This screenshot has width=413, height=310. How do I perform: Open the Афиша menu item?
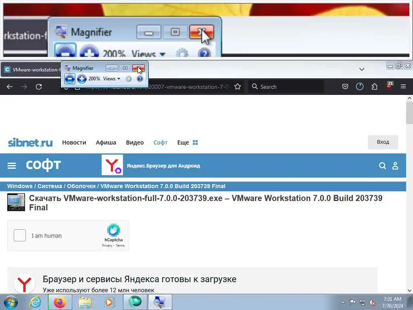coord(106,142)
